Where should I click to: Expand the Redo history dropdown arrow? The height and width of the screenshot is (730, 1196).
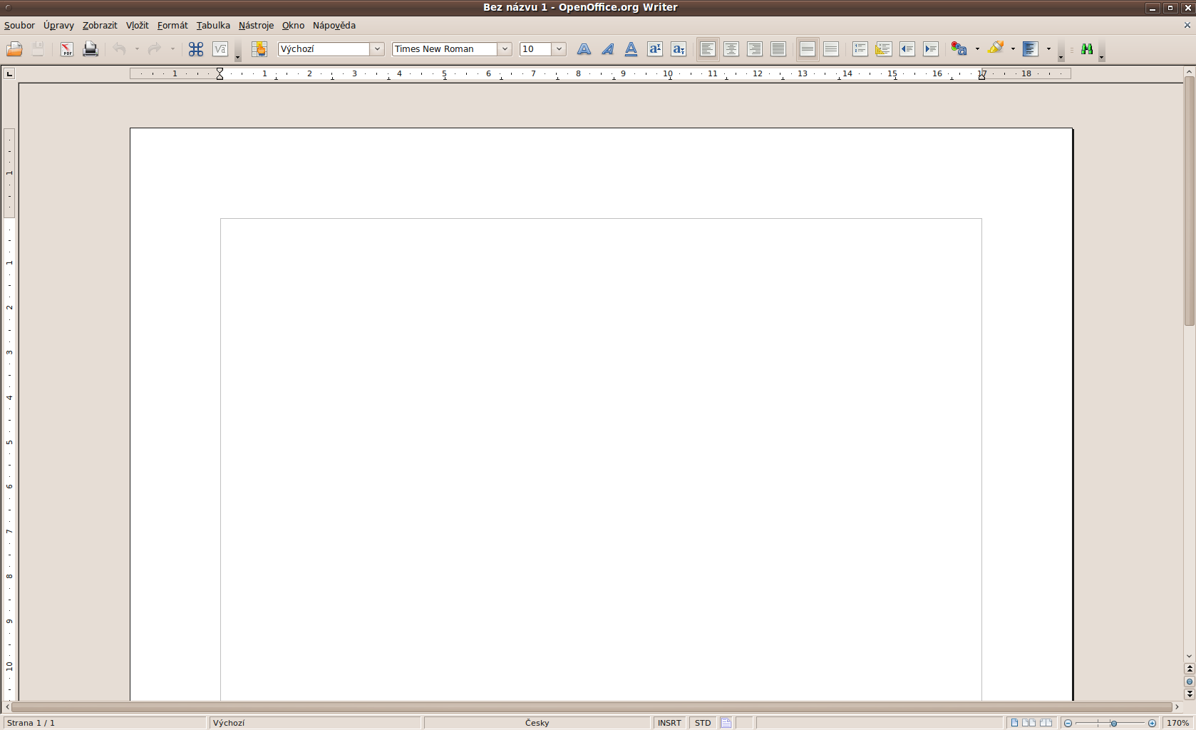172,49
